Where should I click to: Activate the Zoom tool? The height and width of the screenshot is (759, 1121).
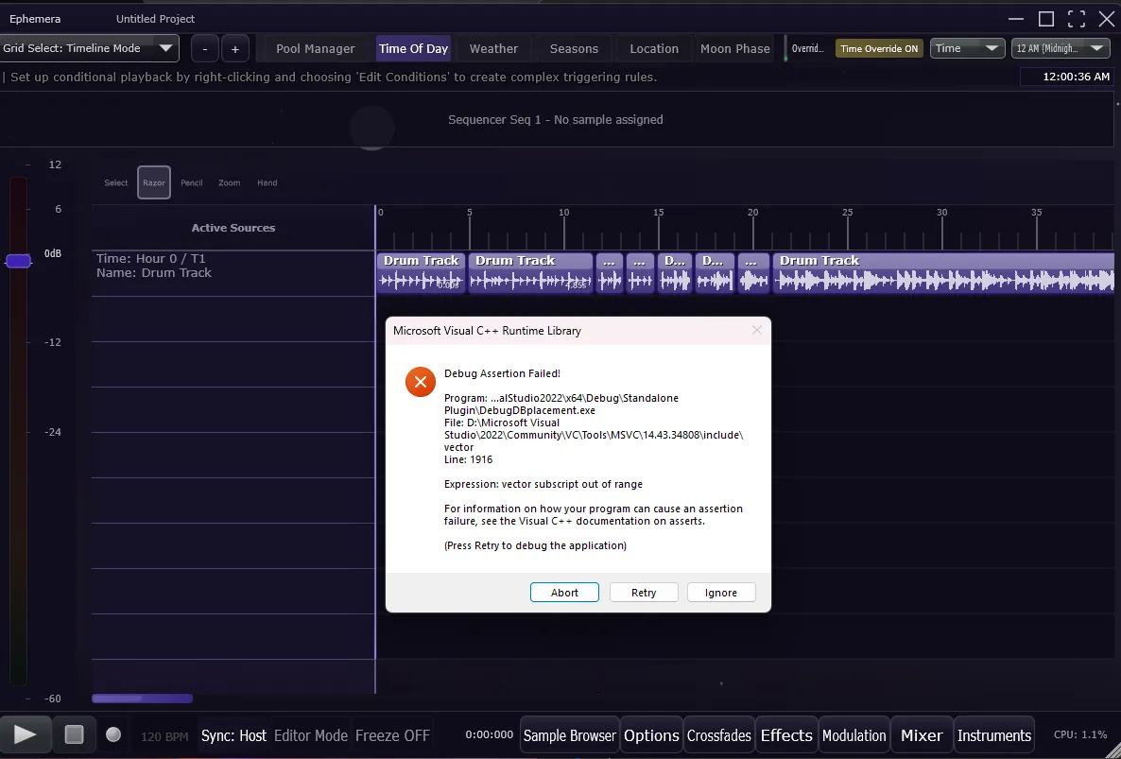229,181
